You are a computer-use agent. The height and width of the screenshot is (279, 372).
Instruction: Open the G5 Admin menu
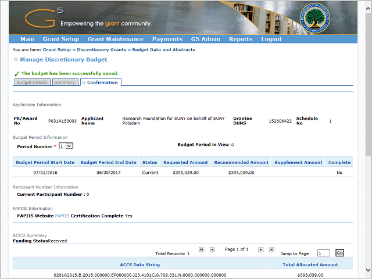coord(205,39)
